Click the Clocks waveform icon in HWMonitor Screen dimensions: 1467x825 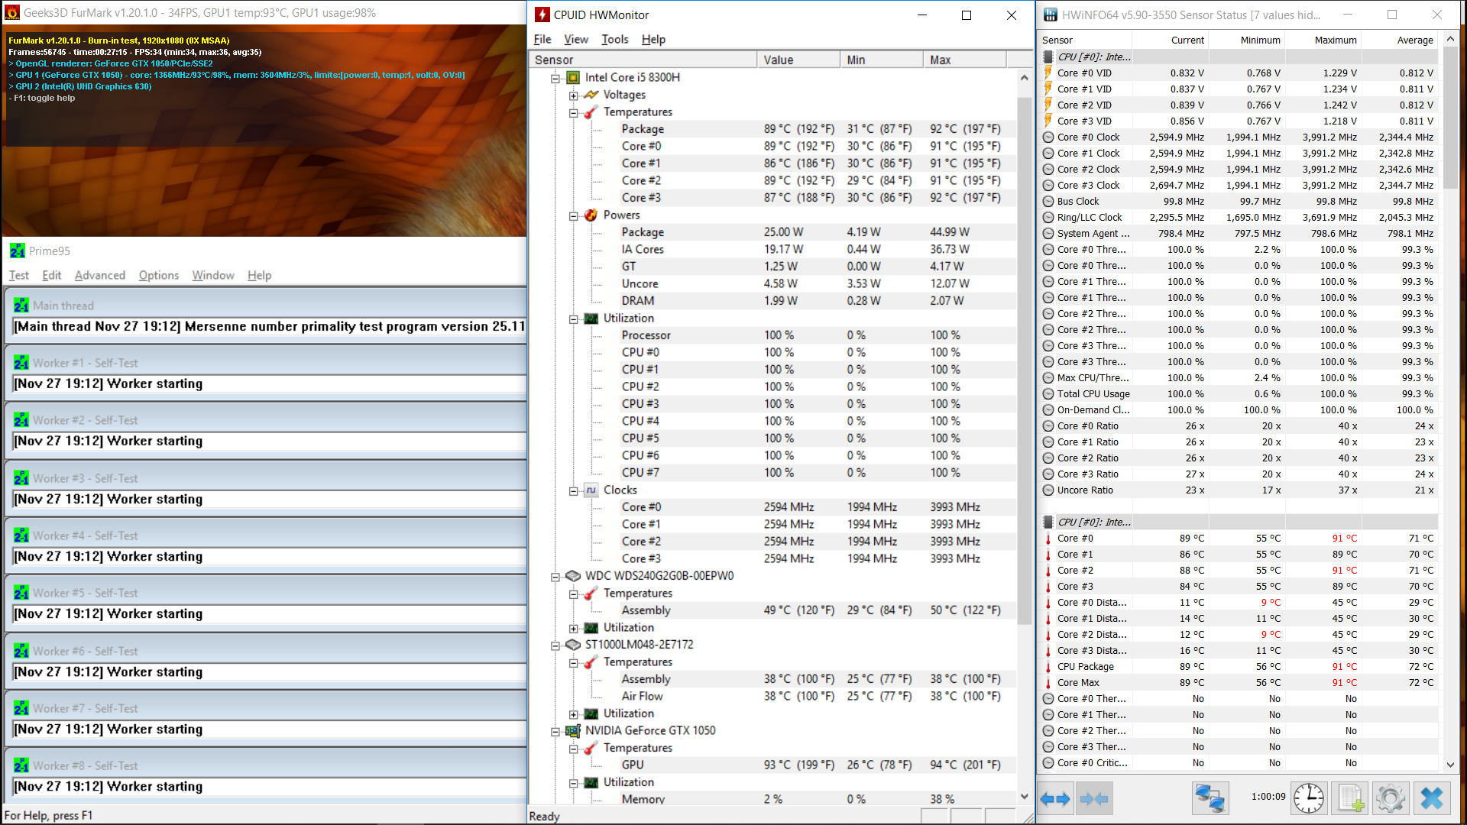point(591,490)
